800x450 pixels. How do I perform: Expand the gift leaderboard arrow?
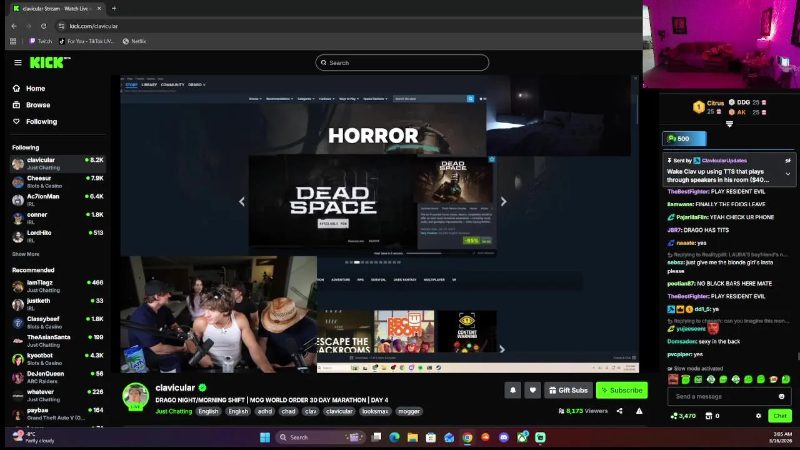pos(729,124)
